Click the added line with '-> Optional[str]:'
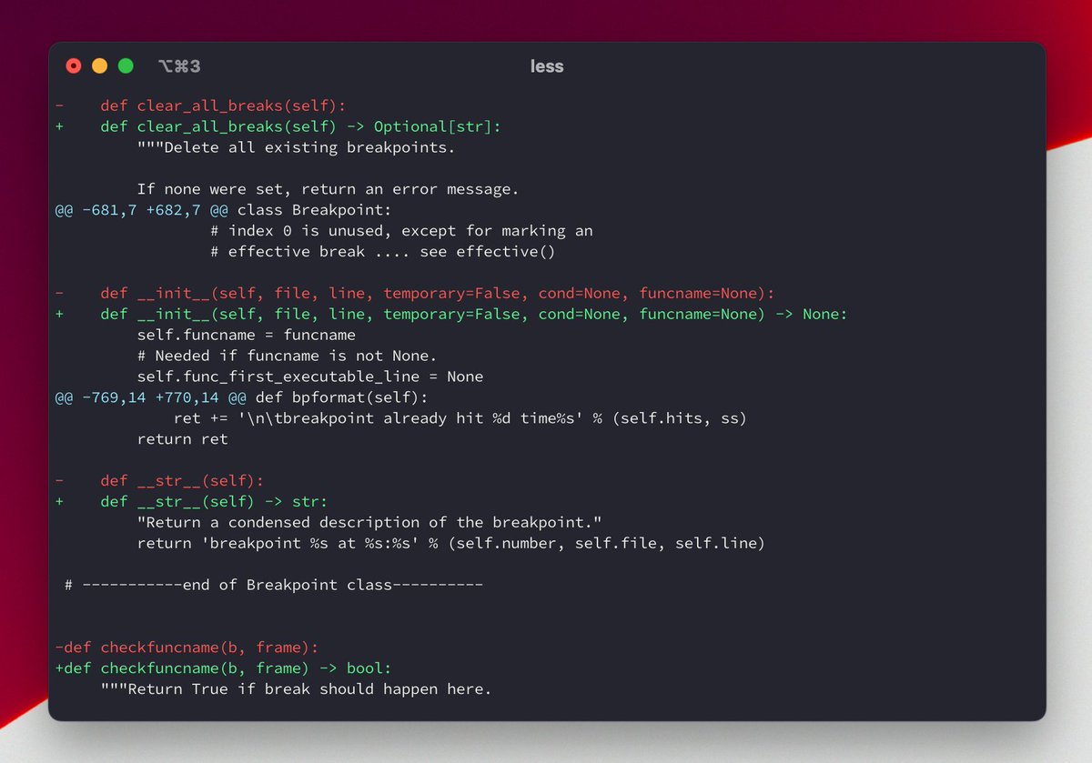Screen dimensions: 1092x763 point(278,126)
